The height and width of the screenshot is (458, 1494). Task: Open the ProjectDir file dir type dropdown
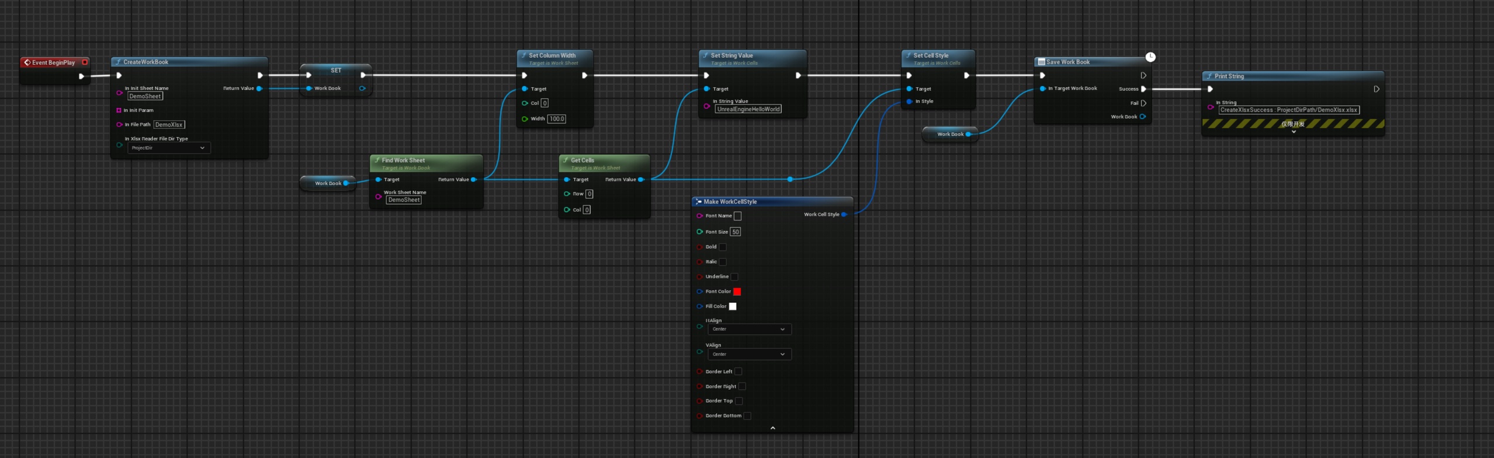(x=169, y=148)
